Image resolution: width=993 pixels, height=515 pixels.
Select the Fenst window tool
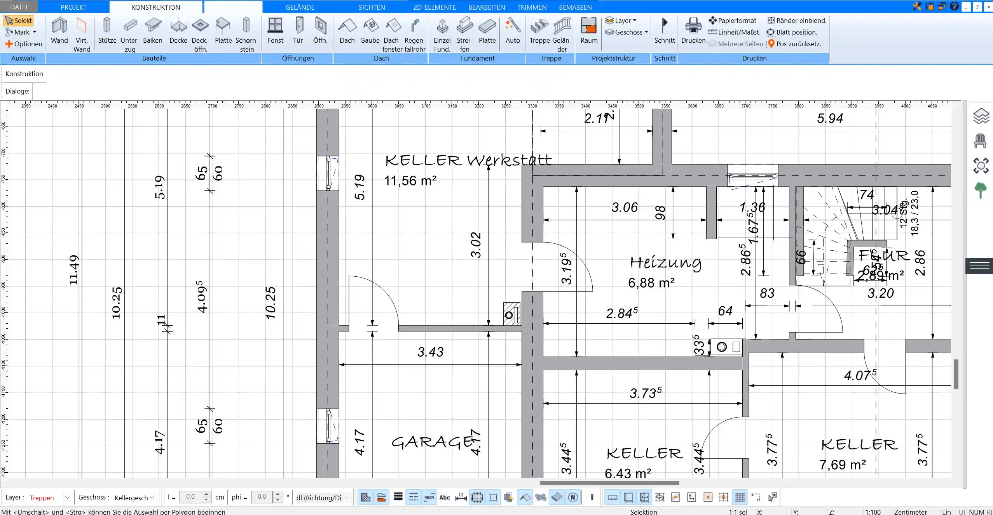coord(275,31)
